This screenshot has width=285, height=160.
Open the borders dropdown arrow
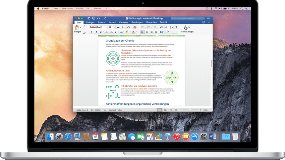tap(177, 32)
